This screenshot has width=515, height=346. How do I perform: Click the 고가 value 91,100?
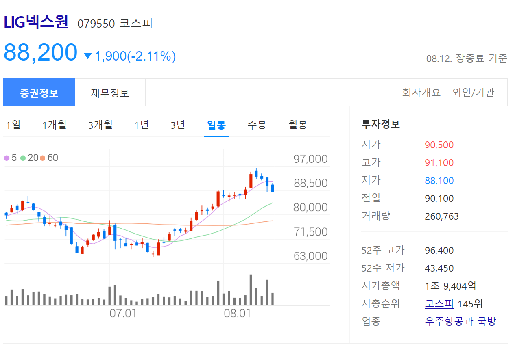[x=439, y=163]
